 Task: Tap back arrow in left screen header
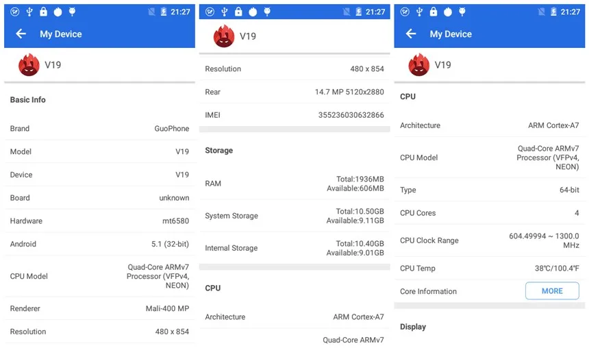coord(21,34)
